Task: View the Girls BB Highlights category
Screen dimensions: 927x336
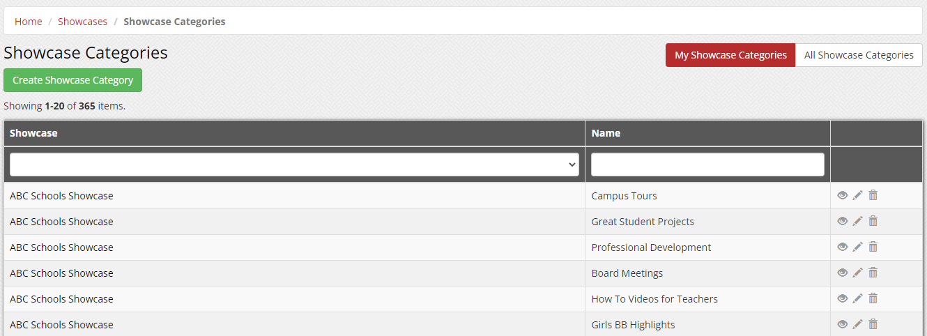Action: point(842,324)
